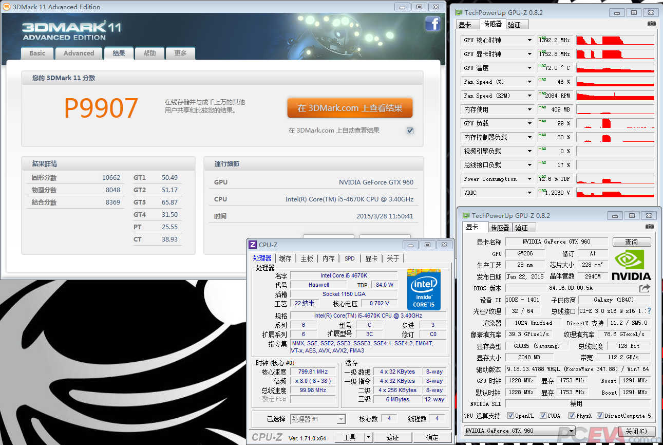Click the 驱动版本 field in GPU-Z
663x445 pixels.
578,369
